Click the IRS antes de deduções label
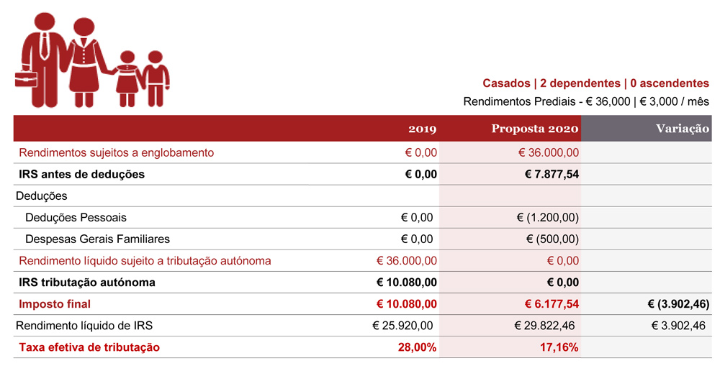 [x=82, y=174]
